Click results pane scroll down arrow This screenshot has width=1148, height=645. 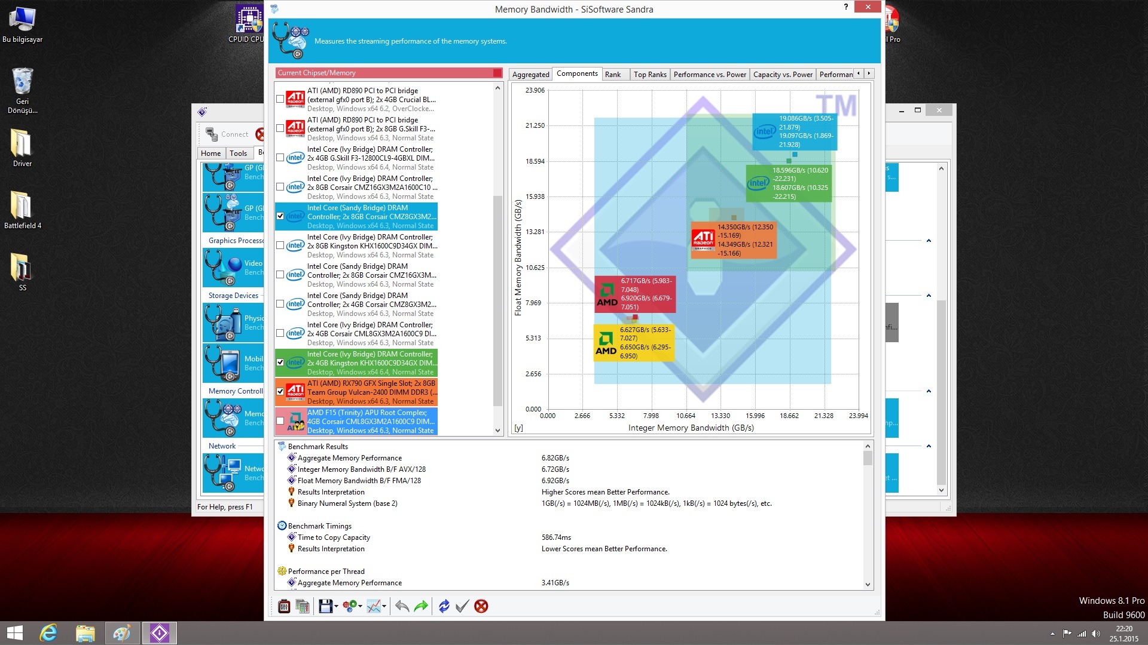pos(868,585)
